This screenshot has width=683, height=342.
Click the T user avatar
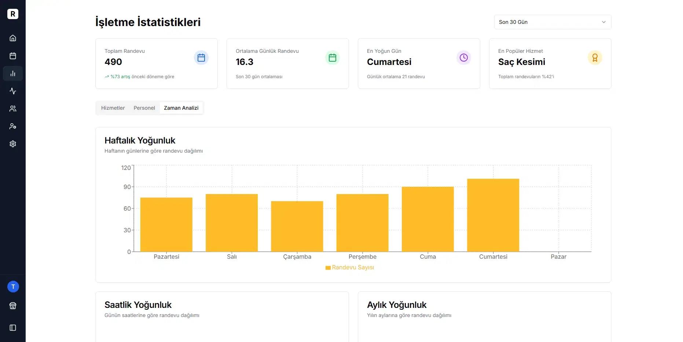(x=13, y=287)
